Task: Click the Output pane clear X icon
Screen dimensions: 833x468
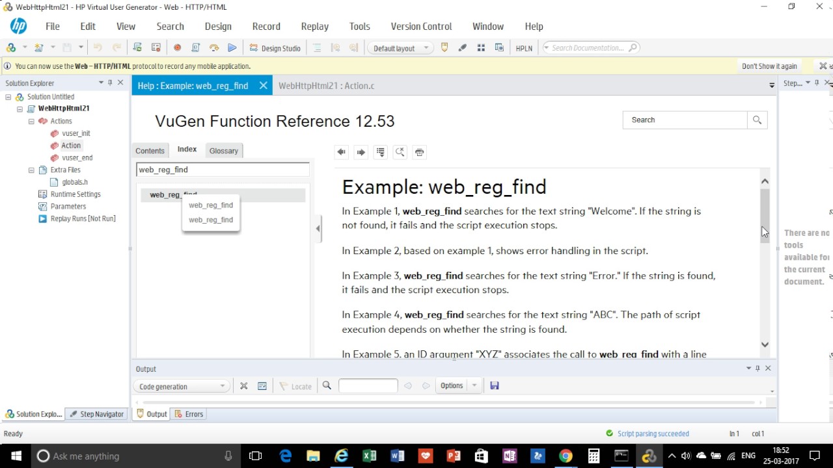Action: 244,385
